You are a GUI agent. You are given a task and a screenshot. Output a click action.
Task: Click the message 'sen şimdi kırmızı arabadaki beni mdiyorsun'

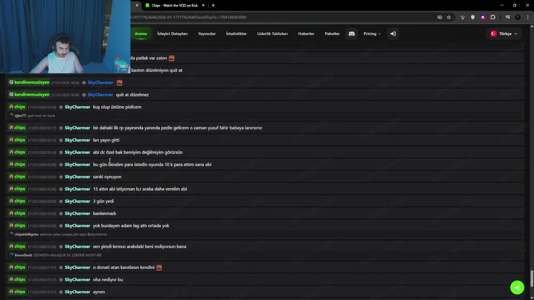pyautogui.click(x=139, y=247)
